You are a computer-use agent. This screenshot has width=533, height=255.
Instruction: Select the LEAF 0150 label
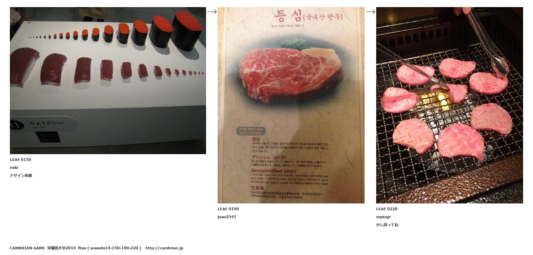[x=20, y=160]
